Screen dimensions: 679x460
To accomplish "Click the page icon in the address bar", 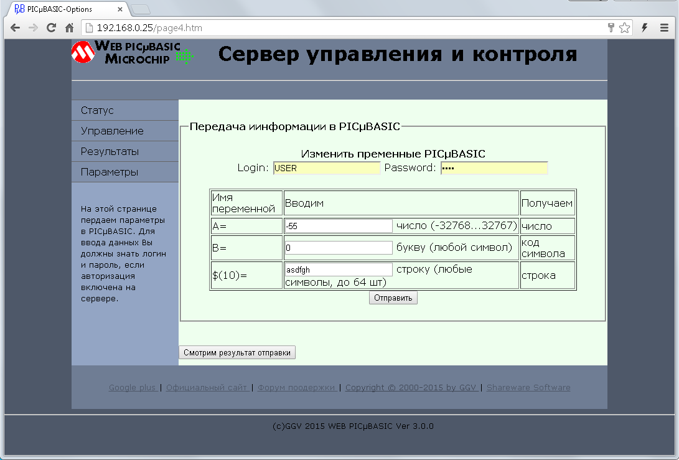I will [x=89, y=28].
